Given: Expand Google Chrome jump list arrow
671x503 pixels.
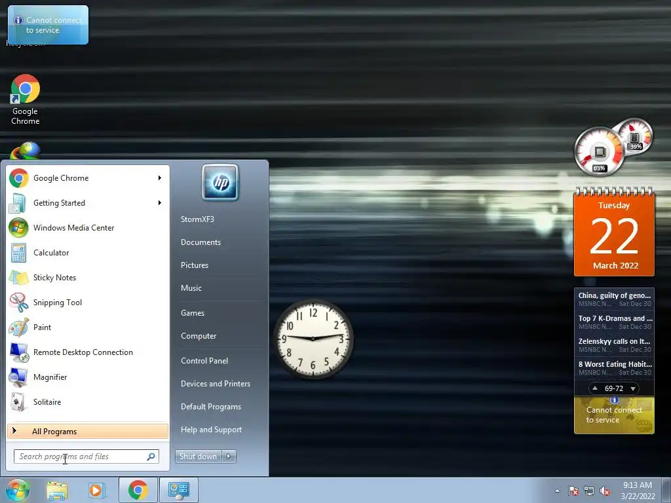Looking at the screenshot, I should pyautogui.click(x=160, y=178).
